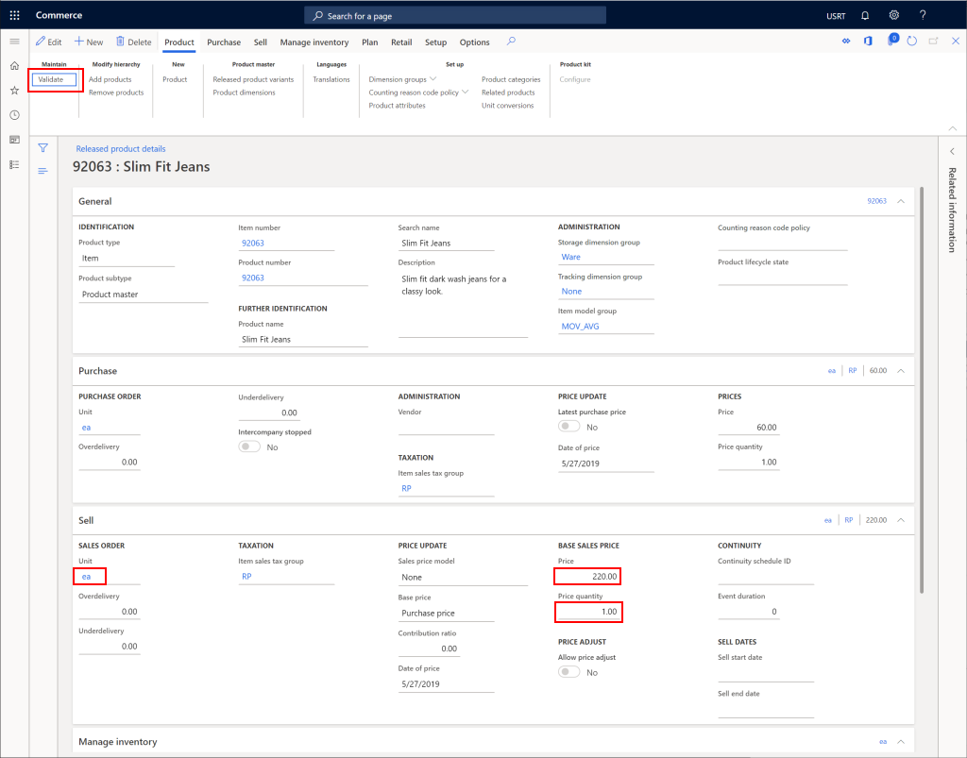Viewport: 967px width, 758px height.
Task: Open recently opened pages clock icon
Action: [14, 114]
